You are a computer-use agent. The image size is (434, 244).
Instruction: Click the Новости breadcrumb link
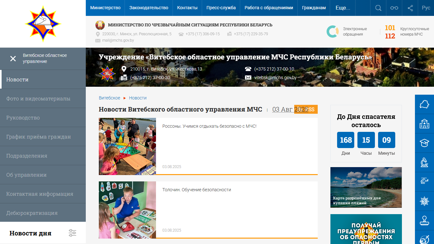138,98
